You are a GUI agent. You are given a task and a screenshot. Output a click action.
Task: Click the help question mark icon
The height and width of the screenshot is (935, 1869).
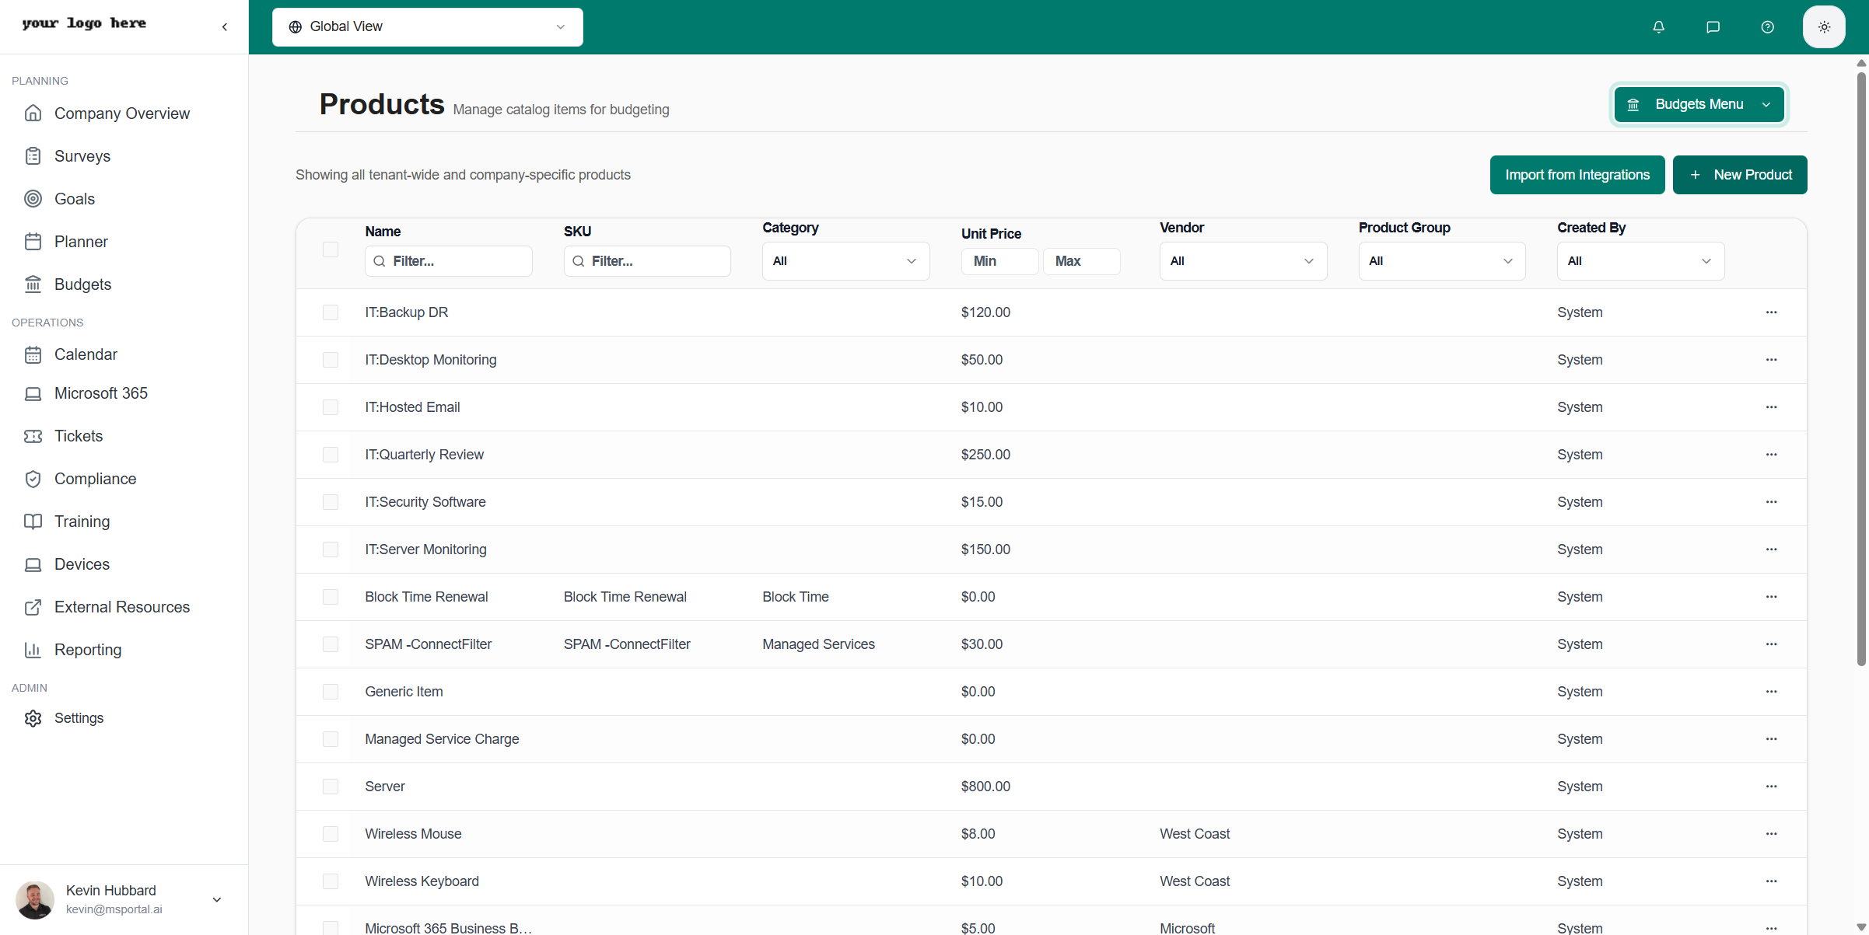(1767, 27)
